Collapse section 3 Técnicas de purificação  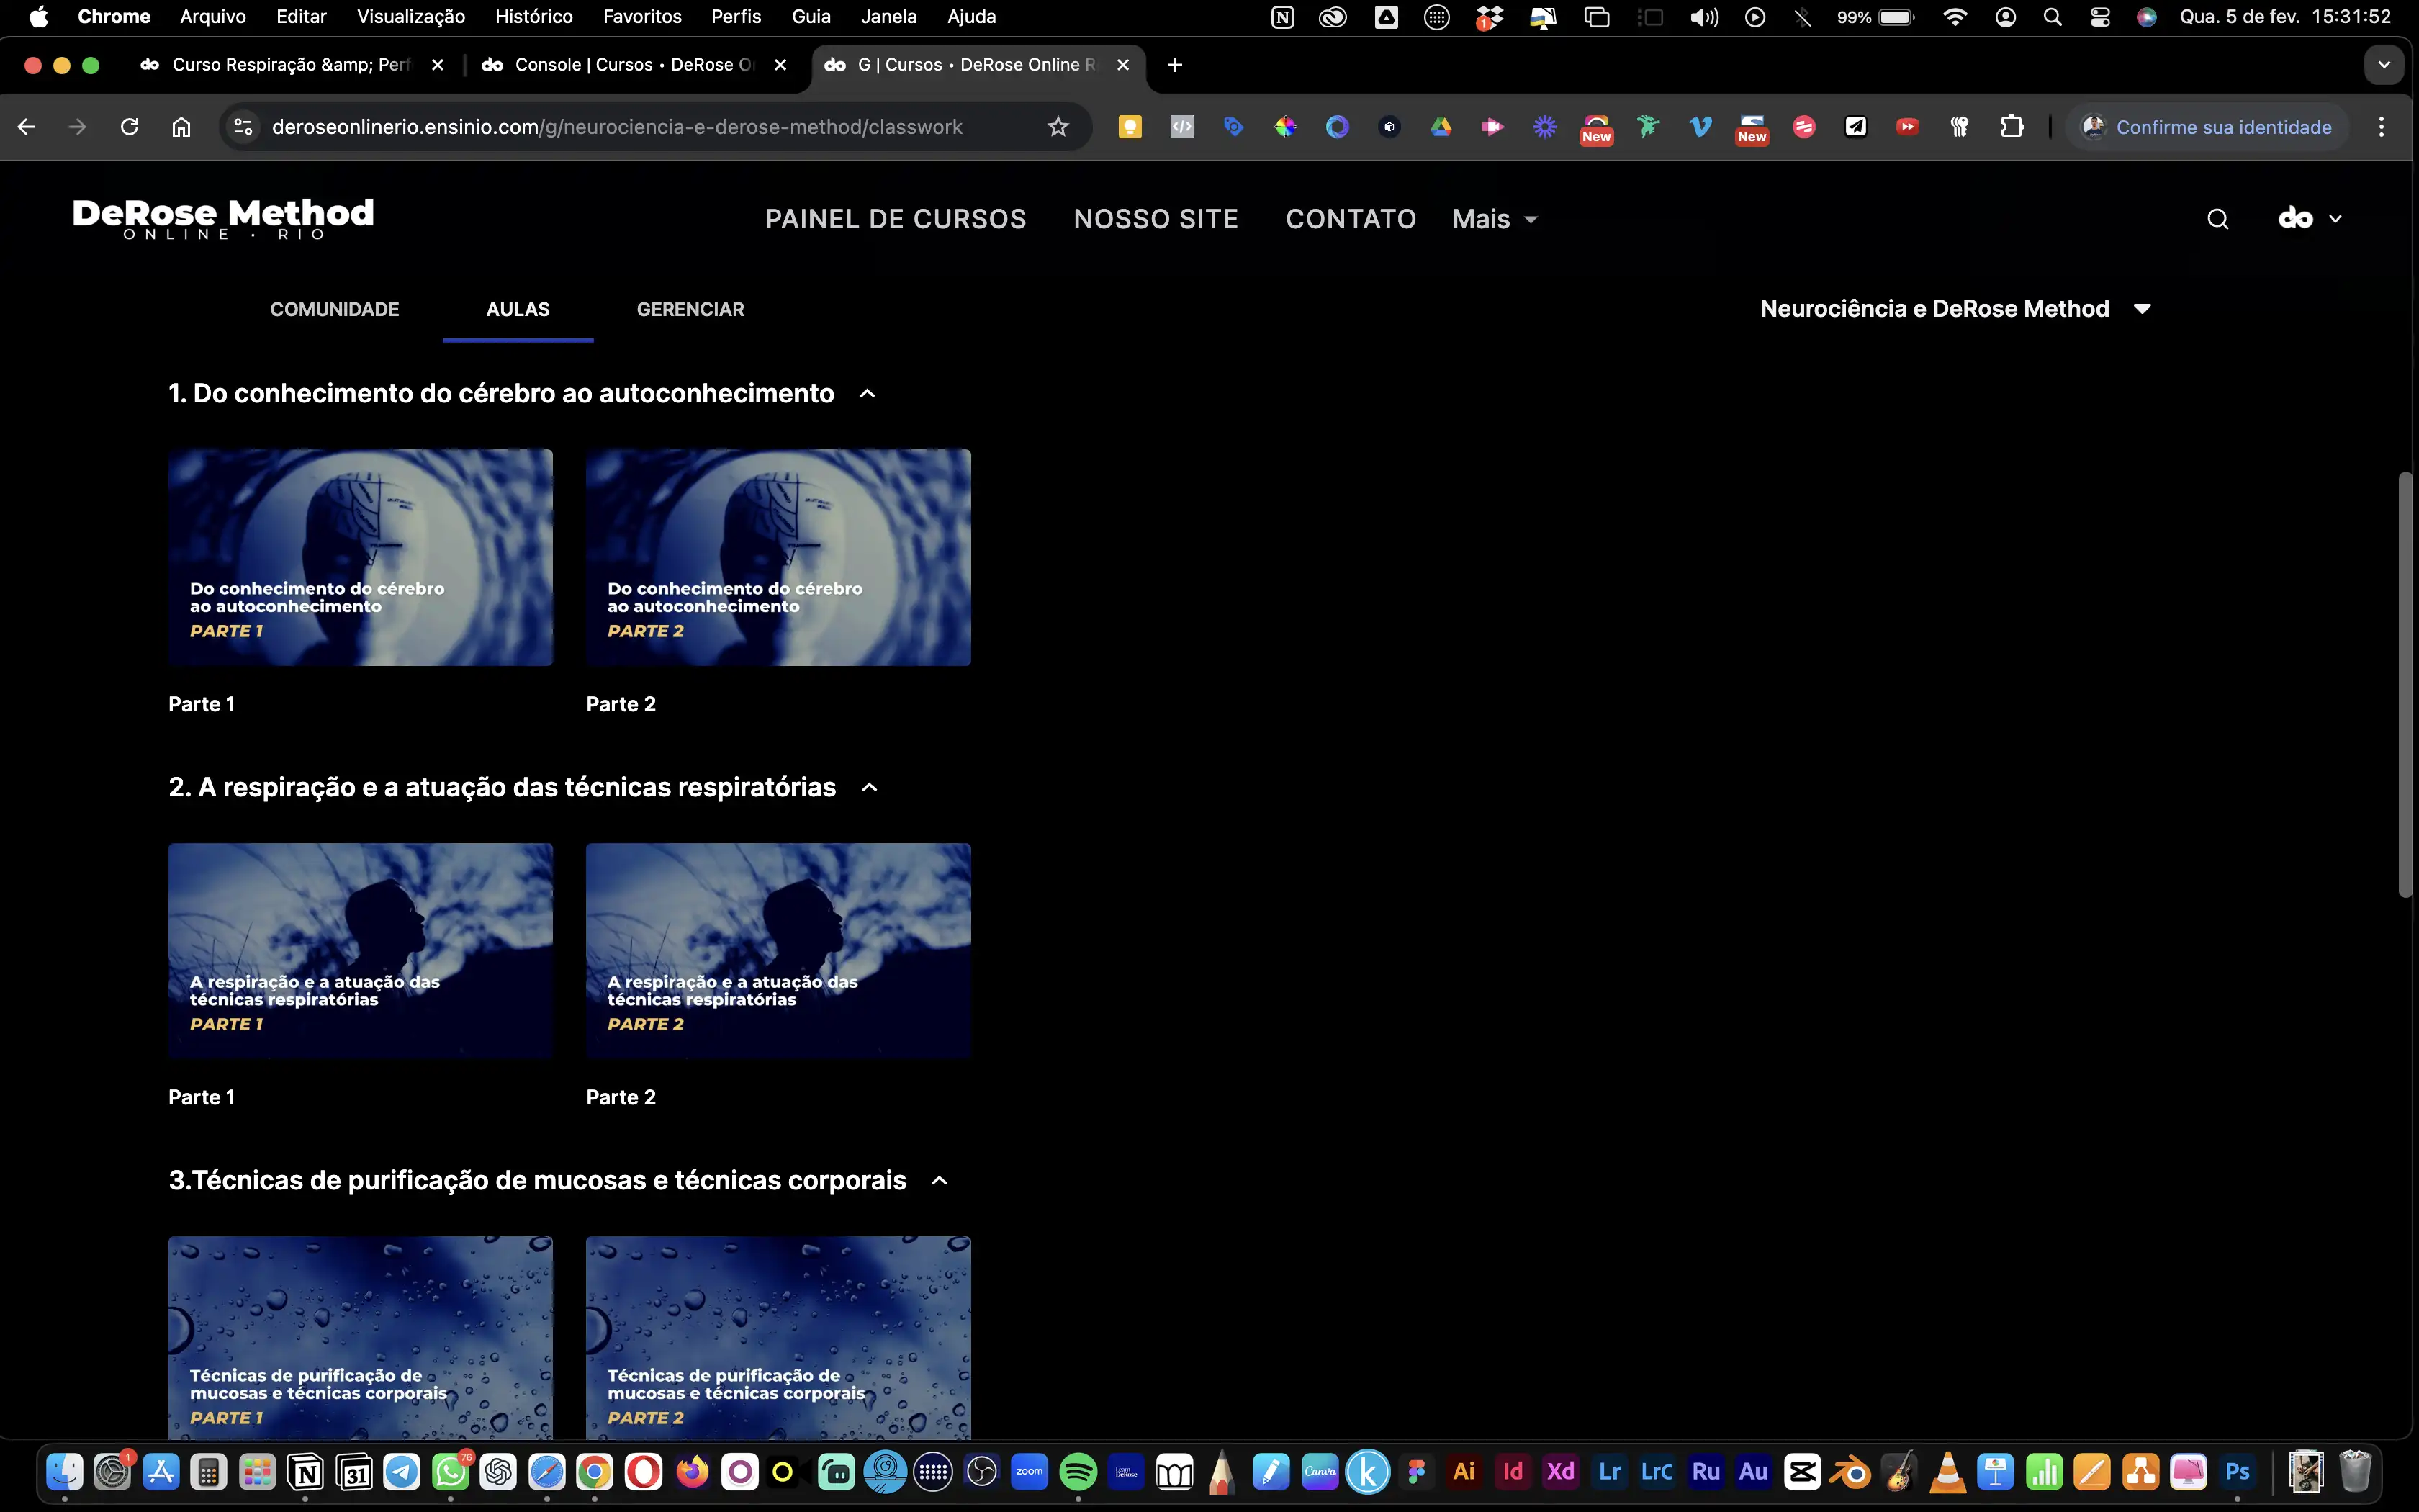point(939,1181)
